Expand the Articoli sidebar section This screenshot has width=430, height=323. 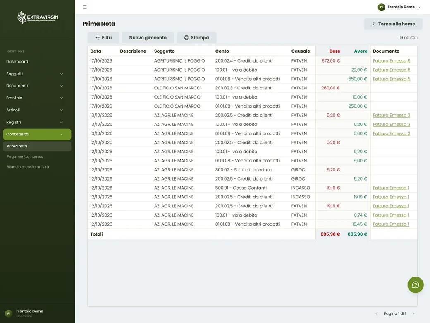pyautogui.click(x=37, y=110)
